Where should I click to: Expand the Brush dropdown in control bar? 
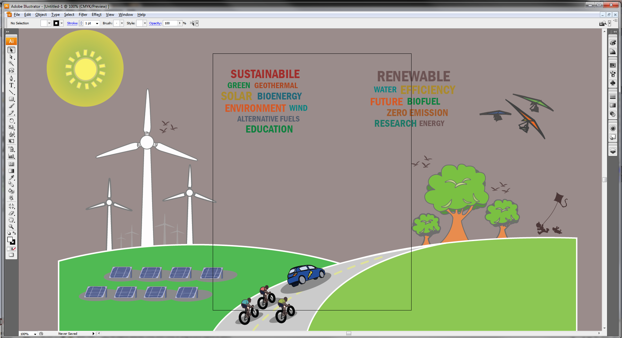click(122, 23)
